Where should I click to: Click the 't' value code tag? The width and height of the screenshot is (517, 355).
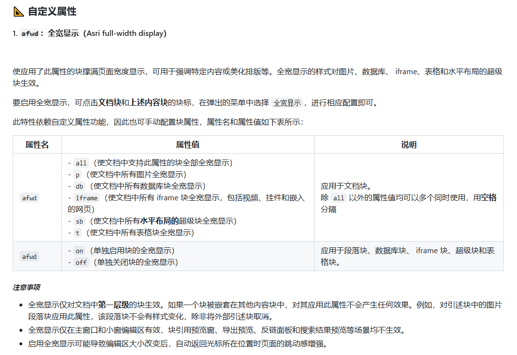[78, 233]
